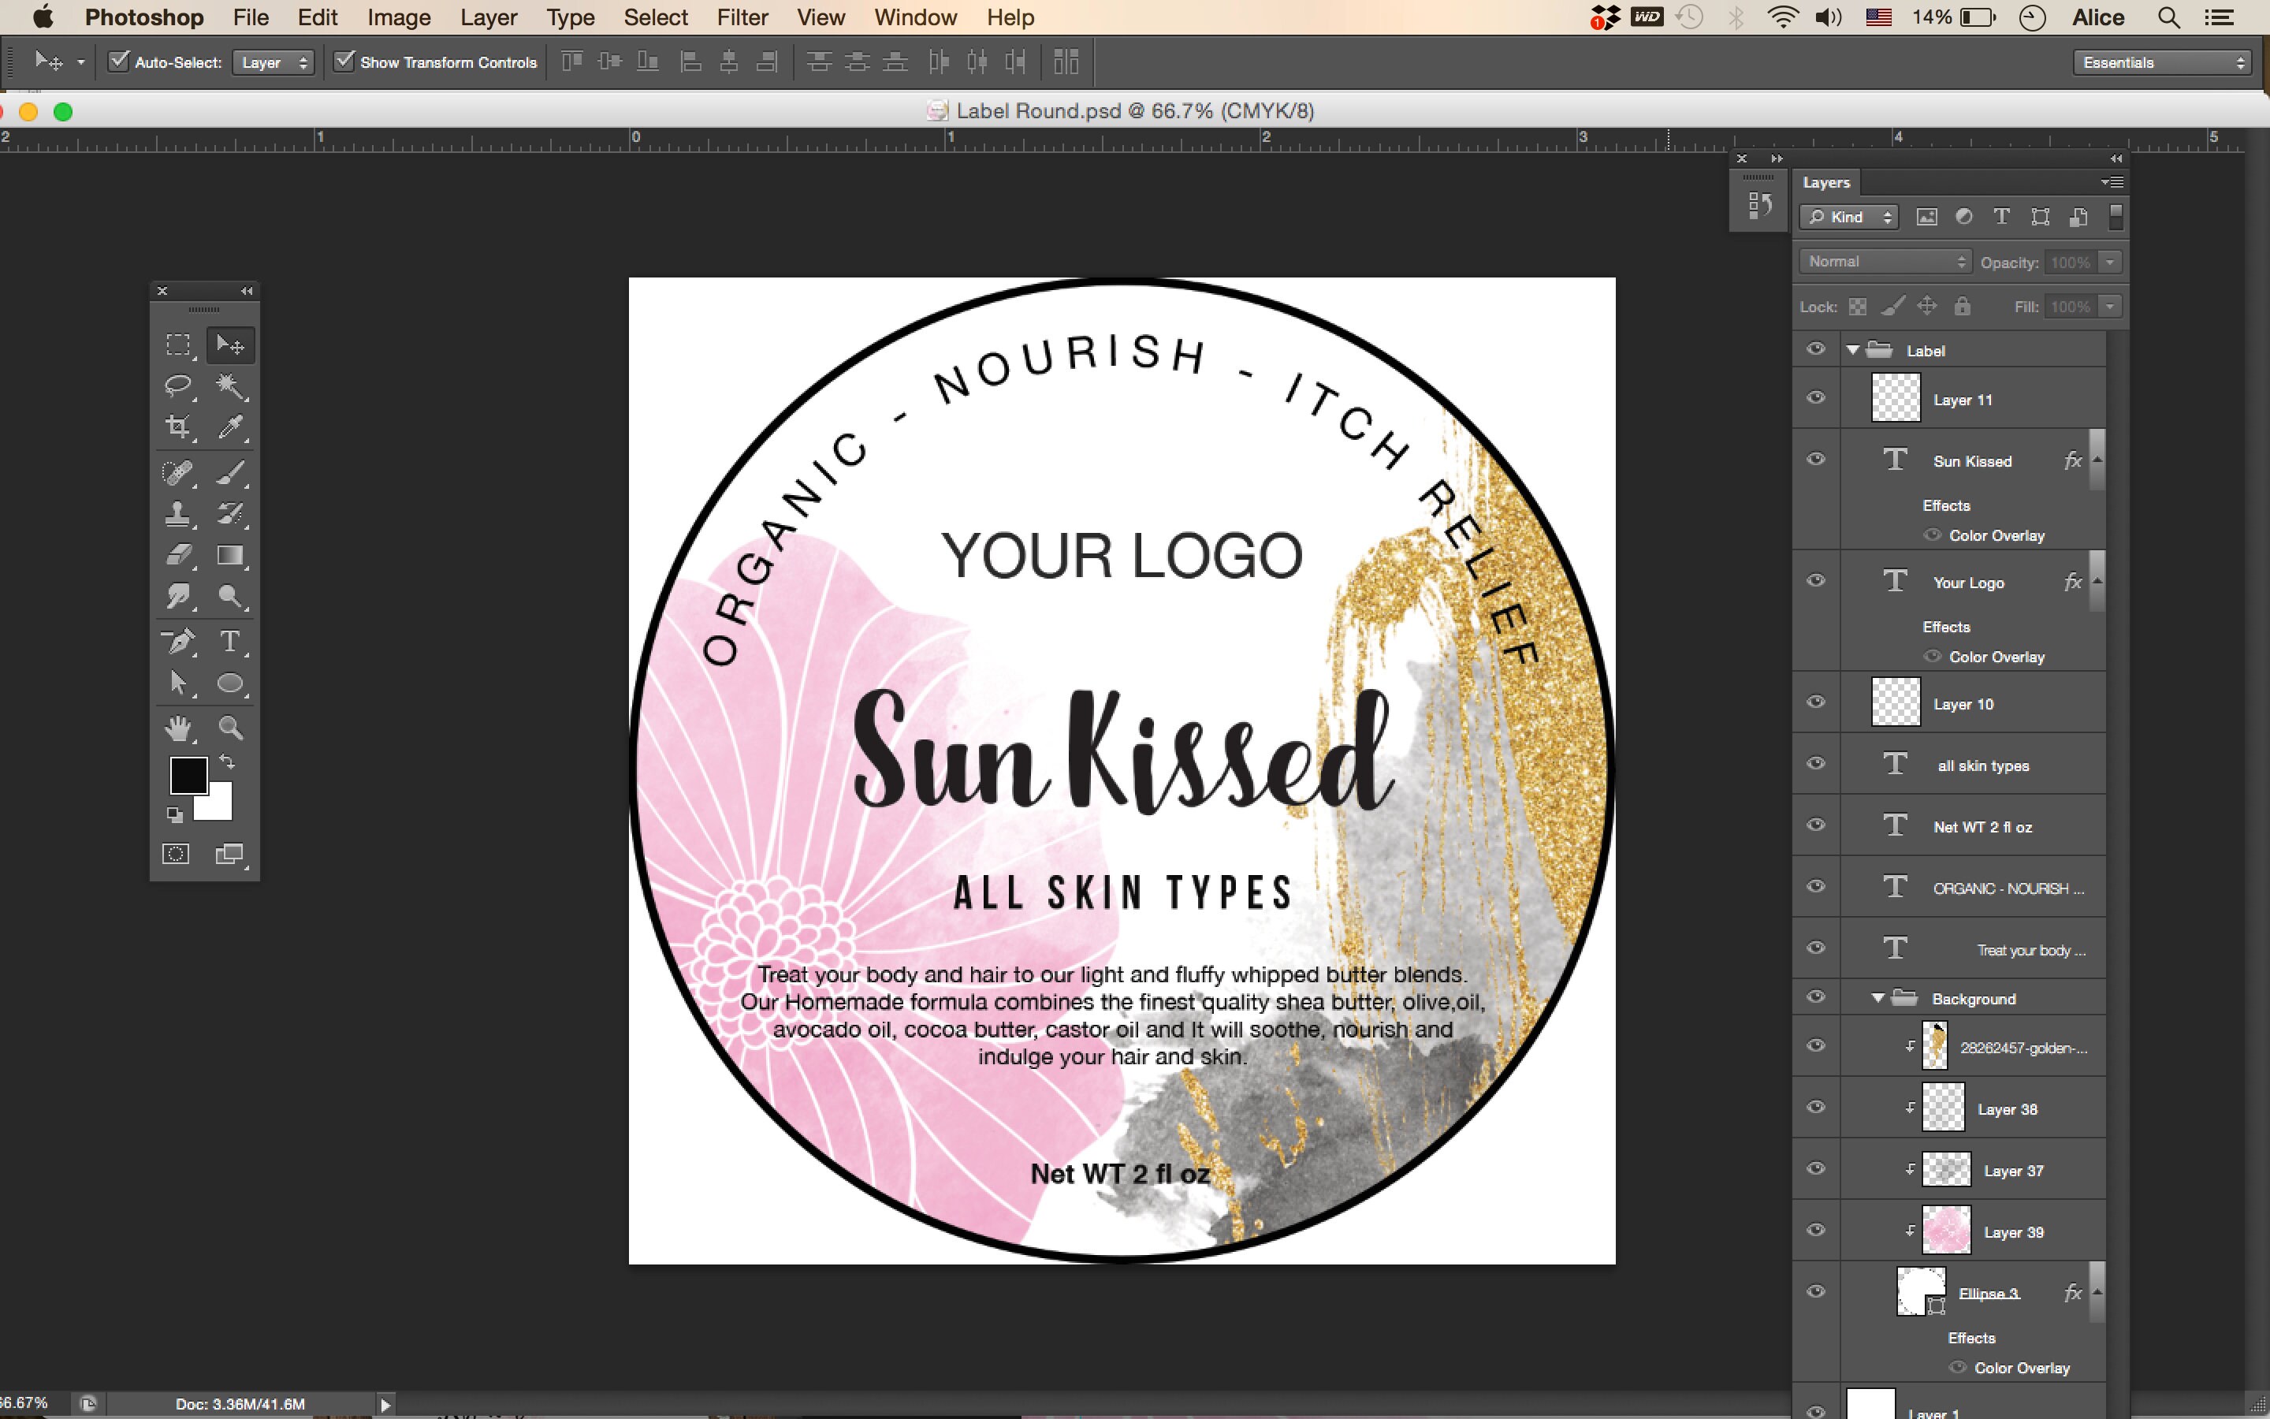
Task: Select the Eyedropper tool
Action: 230,427
